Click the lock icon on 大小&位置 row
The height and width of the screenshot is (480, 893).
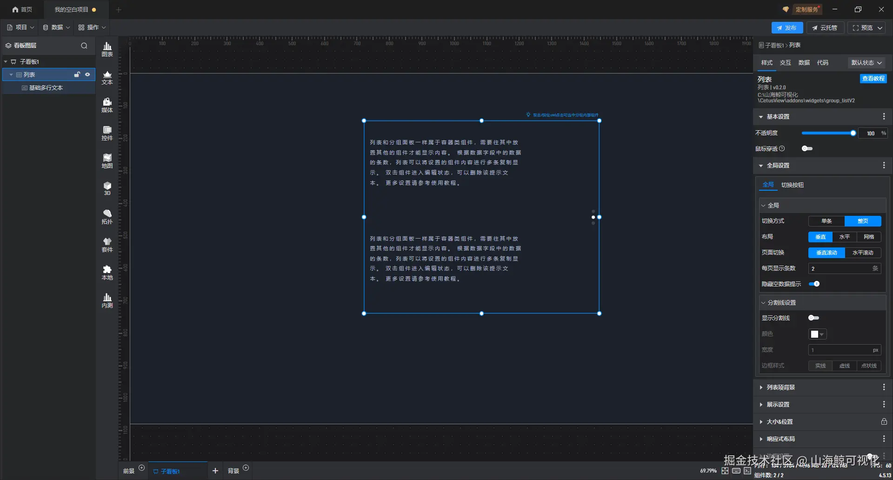(x=884, y=422)
